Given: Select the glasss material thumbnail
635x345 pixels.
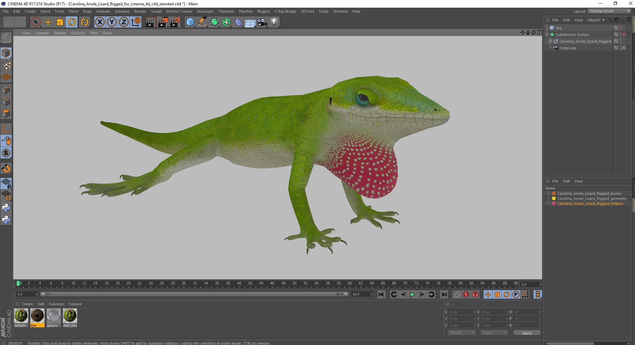Looking at the screenshot, I should [54, 318].
